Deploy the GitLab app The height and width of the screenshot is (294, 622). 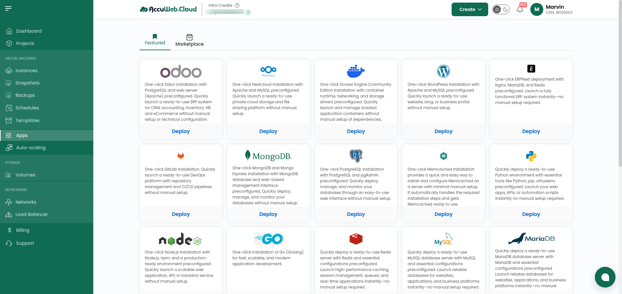tap(181, 214)
